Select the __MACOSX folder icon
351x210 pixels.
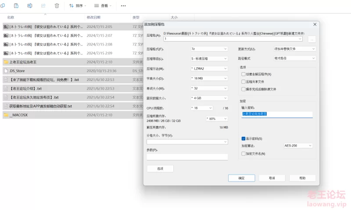coord(6,115)
